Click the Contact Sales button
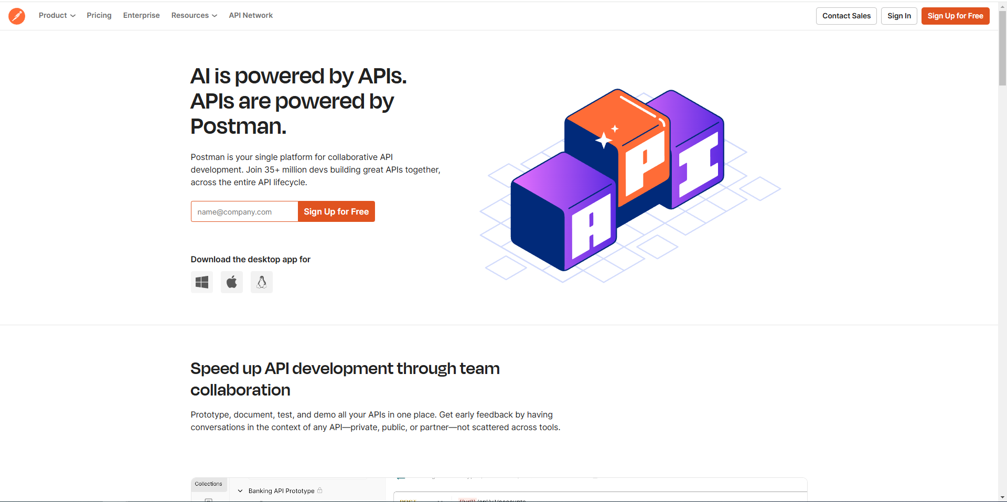 tap(847, 16)
